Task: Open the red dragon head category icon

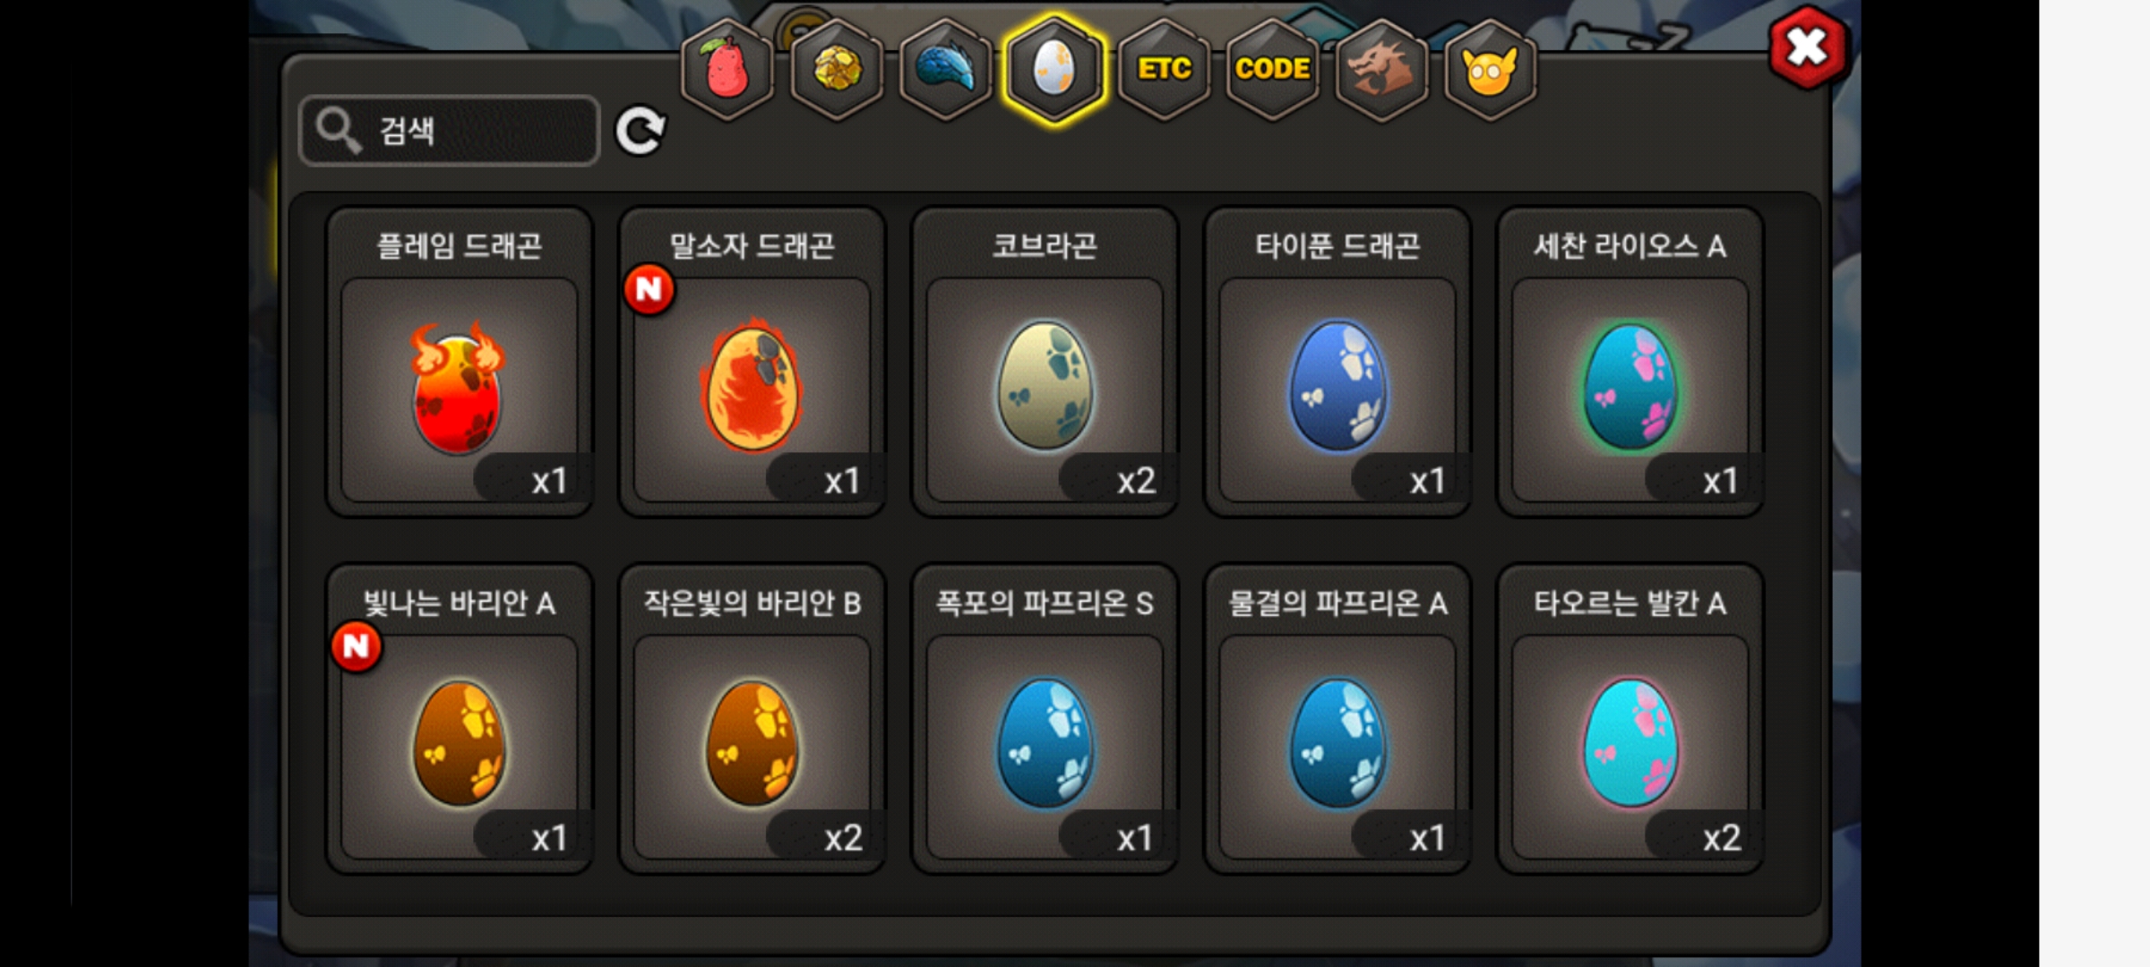Action: 1381,70
